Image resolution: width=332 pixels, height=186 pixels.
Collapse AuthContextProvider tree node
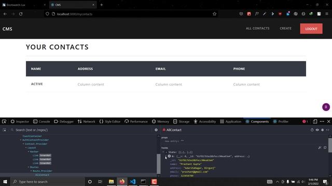21,140
